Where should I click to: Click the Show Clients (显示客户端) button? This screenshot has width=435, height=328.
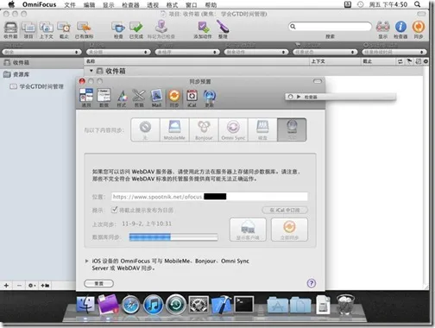(248, 230)
